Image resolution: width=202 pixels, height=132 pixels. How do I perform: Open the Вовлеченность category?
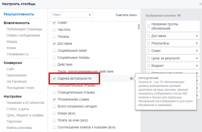pyautogui.click(x=17, y=23)
